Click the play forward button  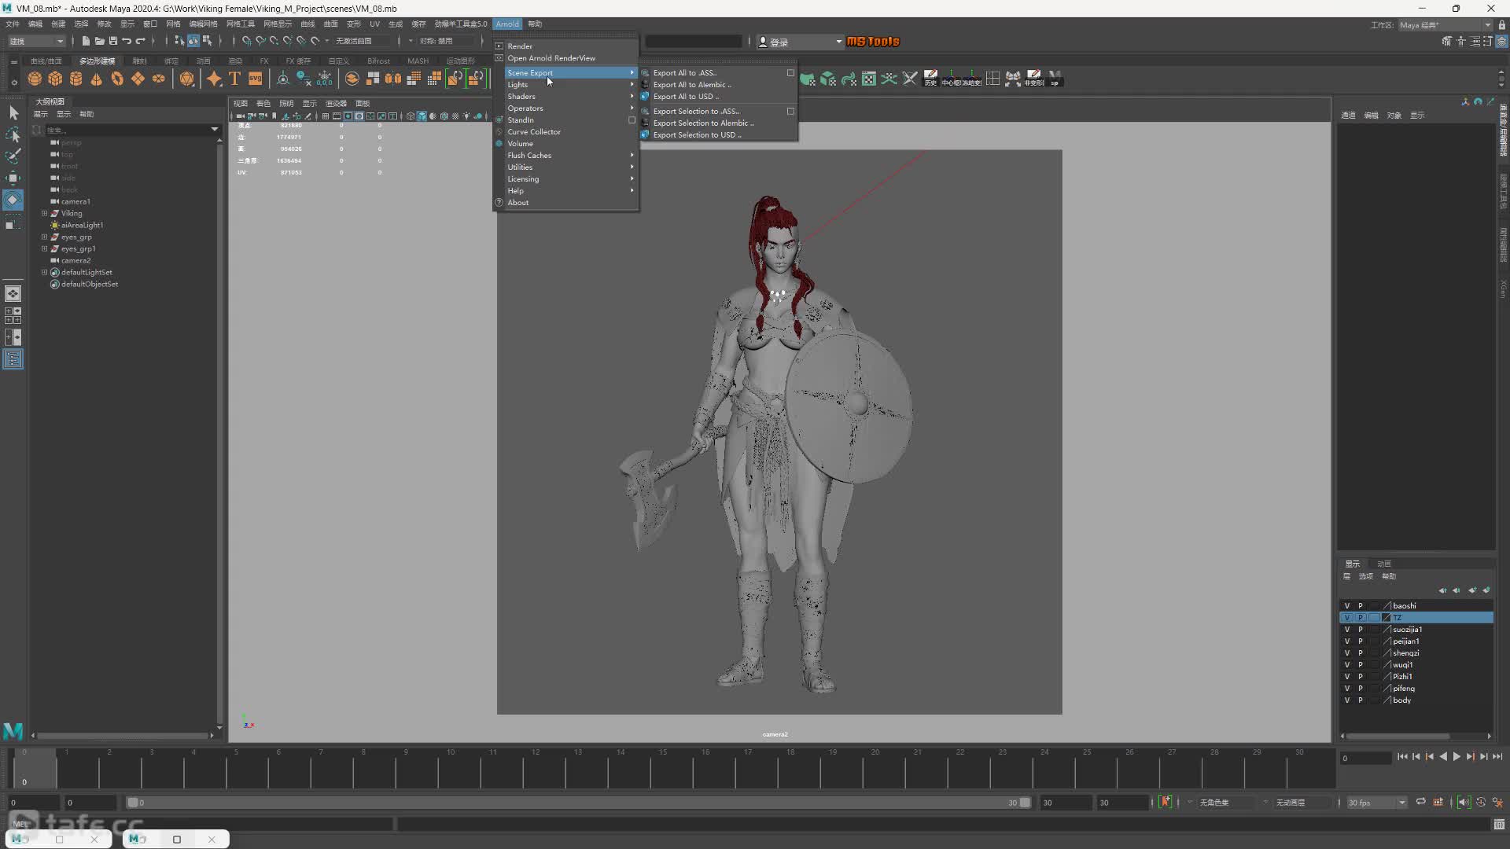(x=1457, y=756)
